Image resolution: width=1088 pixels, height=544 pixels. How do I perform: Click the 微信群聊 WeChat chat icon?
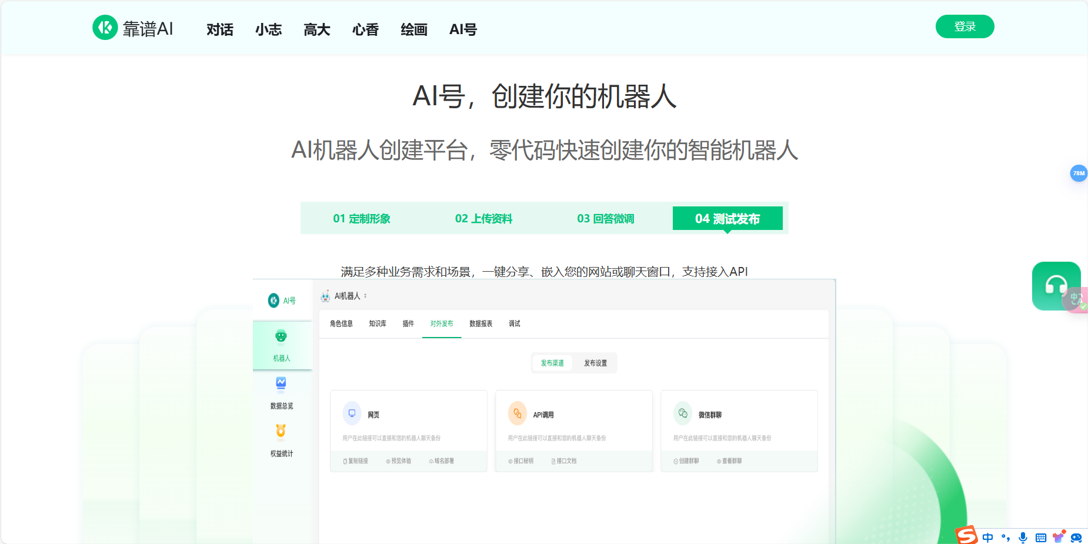point(682,413)
